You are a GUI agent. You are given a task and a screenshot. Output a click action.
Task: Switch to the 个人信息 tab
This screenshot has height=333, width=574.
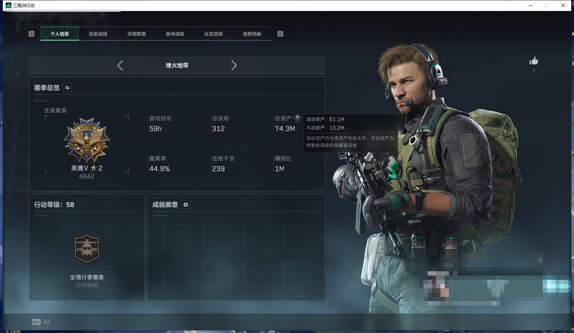[x=60, y=34]
